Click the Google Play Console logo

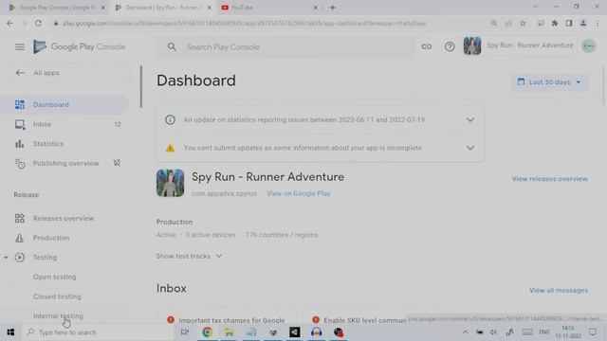pyautogui.click(x=80, y=46)
